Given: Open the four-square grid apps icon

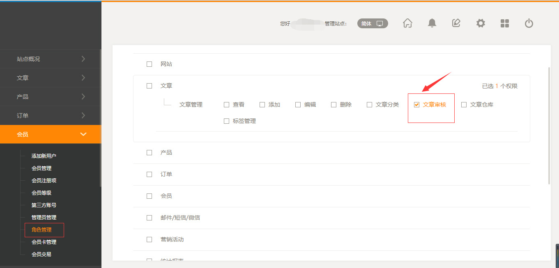Looking at the screenshot, I should coord(505,23).
